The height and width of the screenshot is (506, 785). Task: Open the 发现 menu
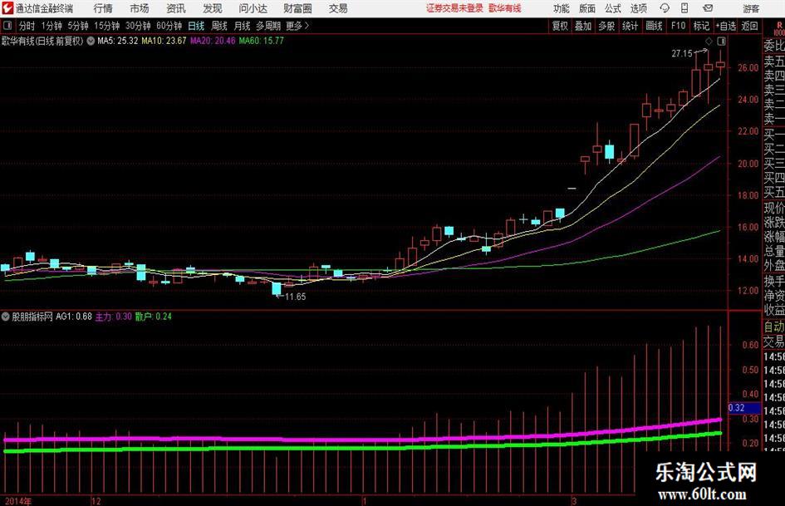coord(213,8)
